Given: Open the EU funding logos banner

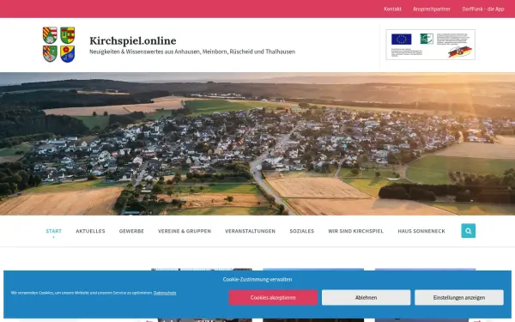Looking at the screenshot, I should pyautogui.click(x=430, y=45).
